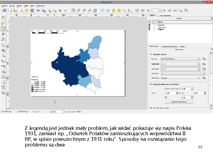Click the Undo arrow icon
The width and height of the screenshot is (213, 159).
coord(60,11)
